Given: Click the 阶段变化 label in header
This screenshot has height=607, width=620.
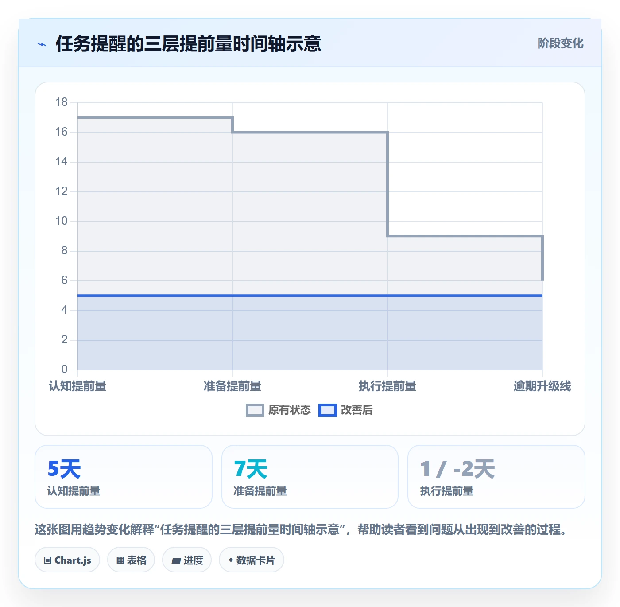Looking at the screenshot, I should [560, 43].
